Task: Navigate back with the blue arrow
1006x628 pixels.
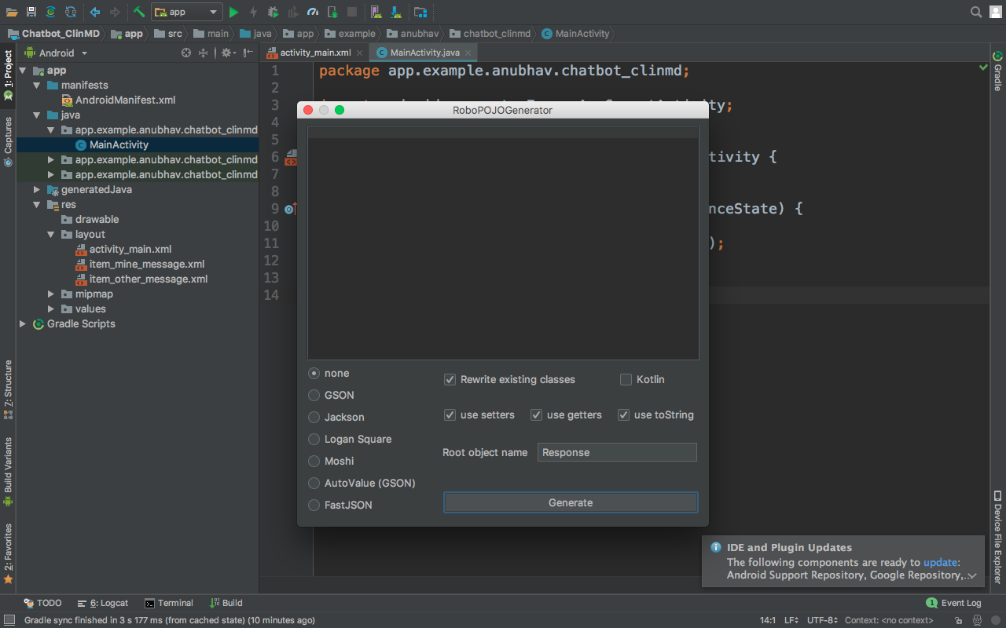Action: click(x=95, y=12)
